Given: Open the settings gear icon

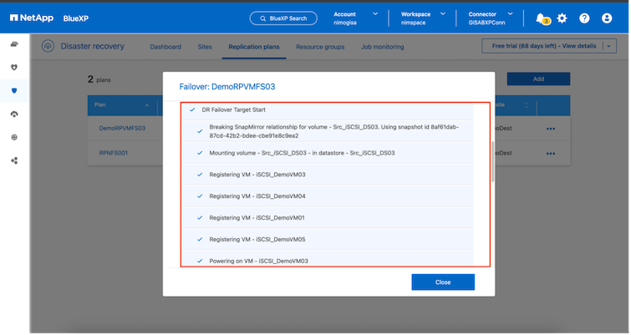Looking at the screenshot, I should coord(562,18).
